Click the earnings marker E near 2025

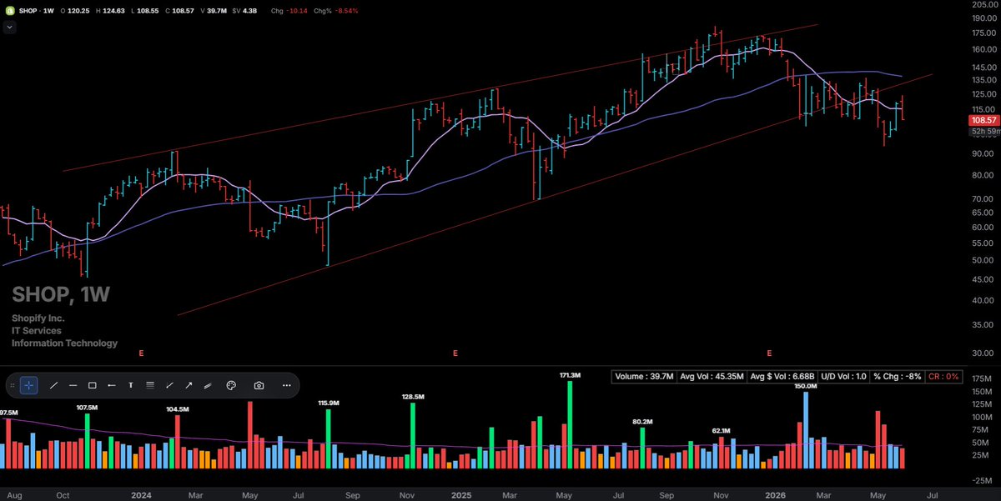(455, 353)
